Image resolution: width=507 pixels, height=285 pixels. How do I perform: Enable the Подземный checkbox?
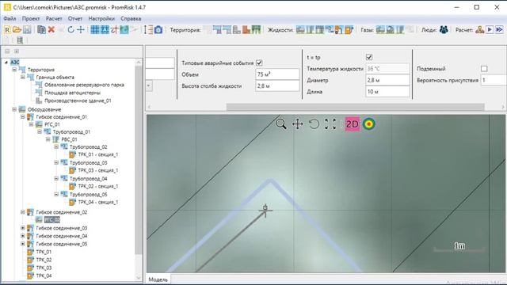pos(484,69)
